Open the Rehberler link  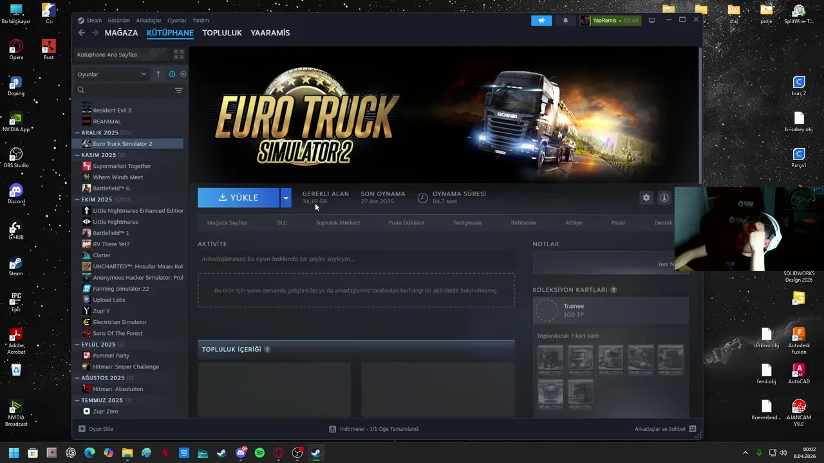click(x=523, y=222)
